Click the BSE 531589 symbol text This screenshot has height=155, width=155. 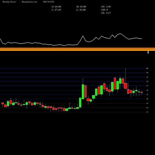point(49,2)
